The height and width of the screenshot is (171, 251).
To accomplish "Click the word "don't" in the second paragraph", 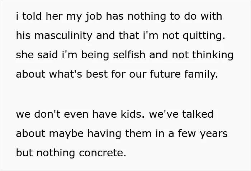I will (47, 114).
